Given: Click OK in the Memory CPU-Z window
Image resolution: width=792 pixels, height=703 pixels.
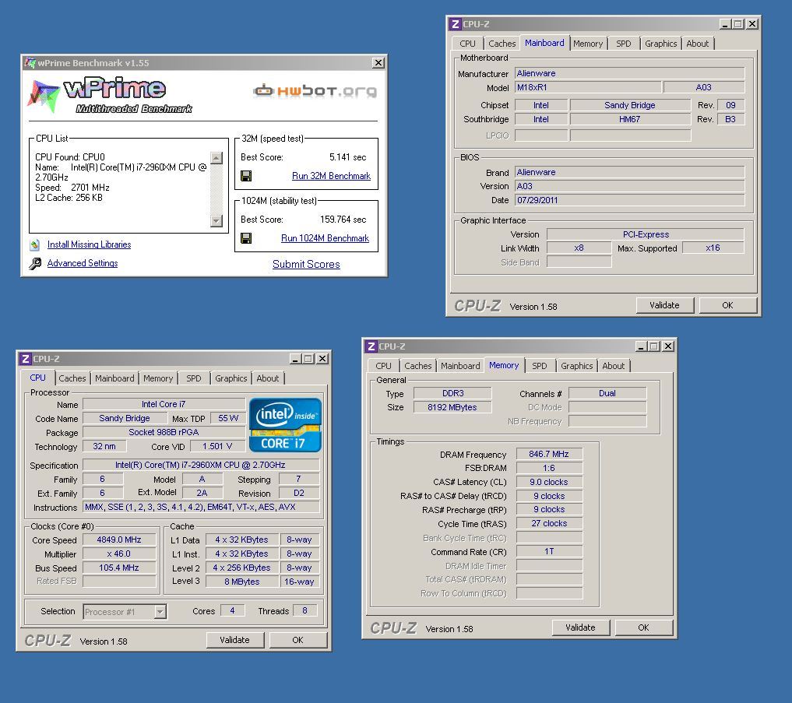Looking at the screenshot, I should [643, 627].
